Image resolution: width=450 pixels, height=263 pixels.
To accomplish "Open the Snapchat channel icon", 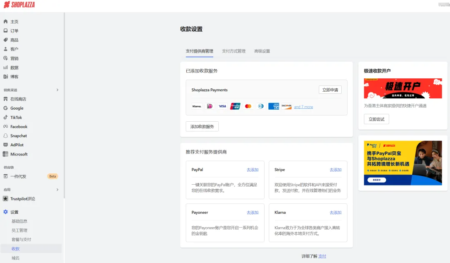I will tap(6, 136).
